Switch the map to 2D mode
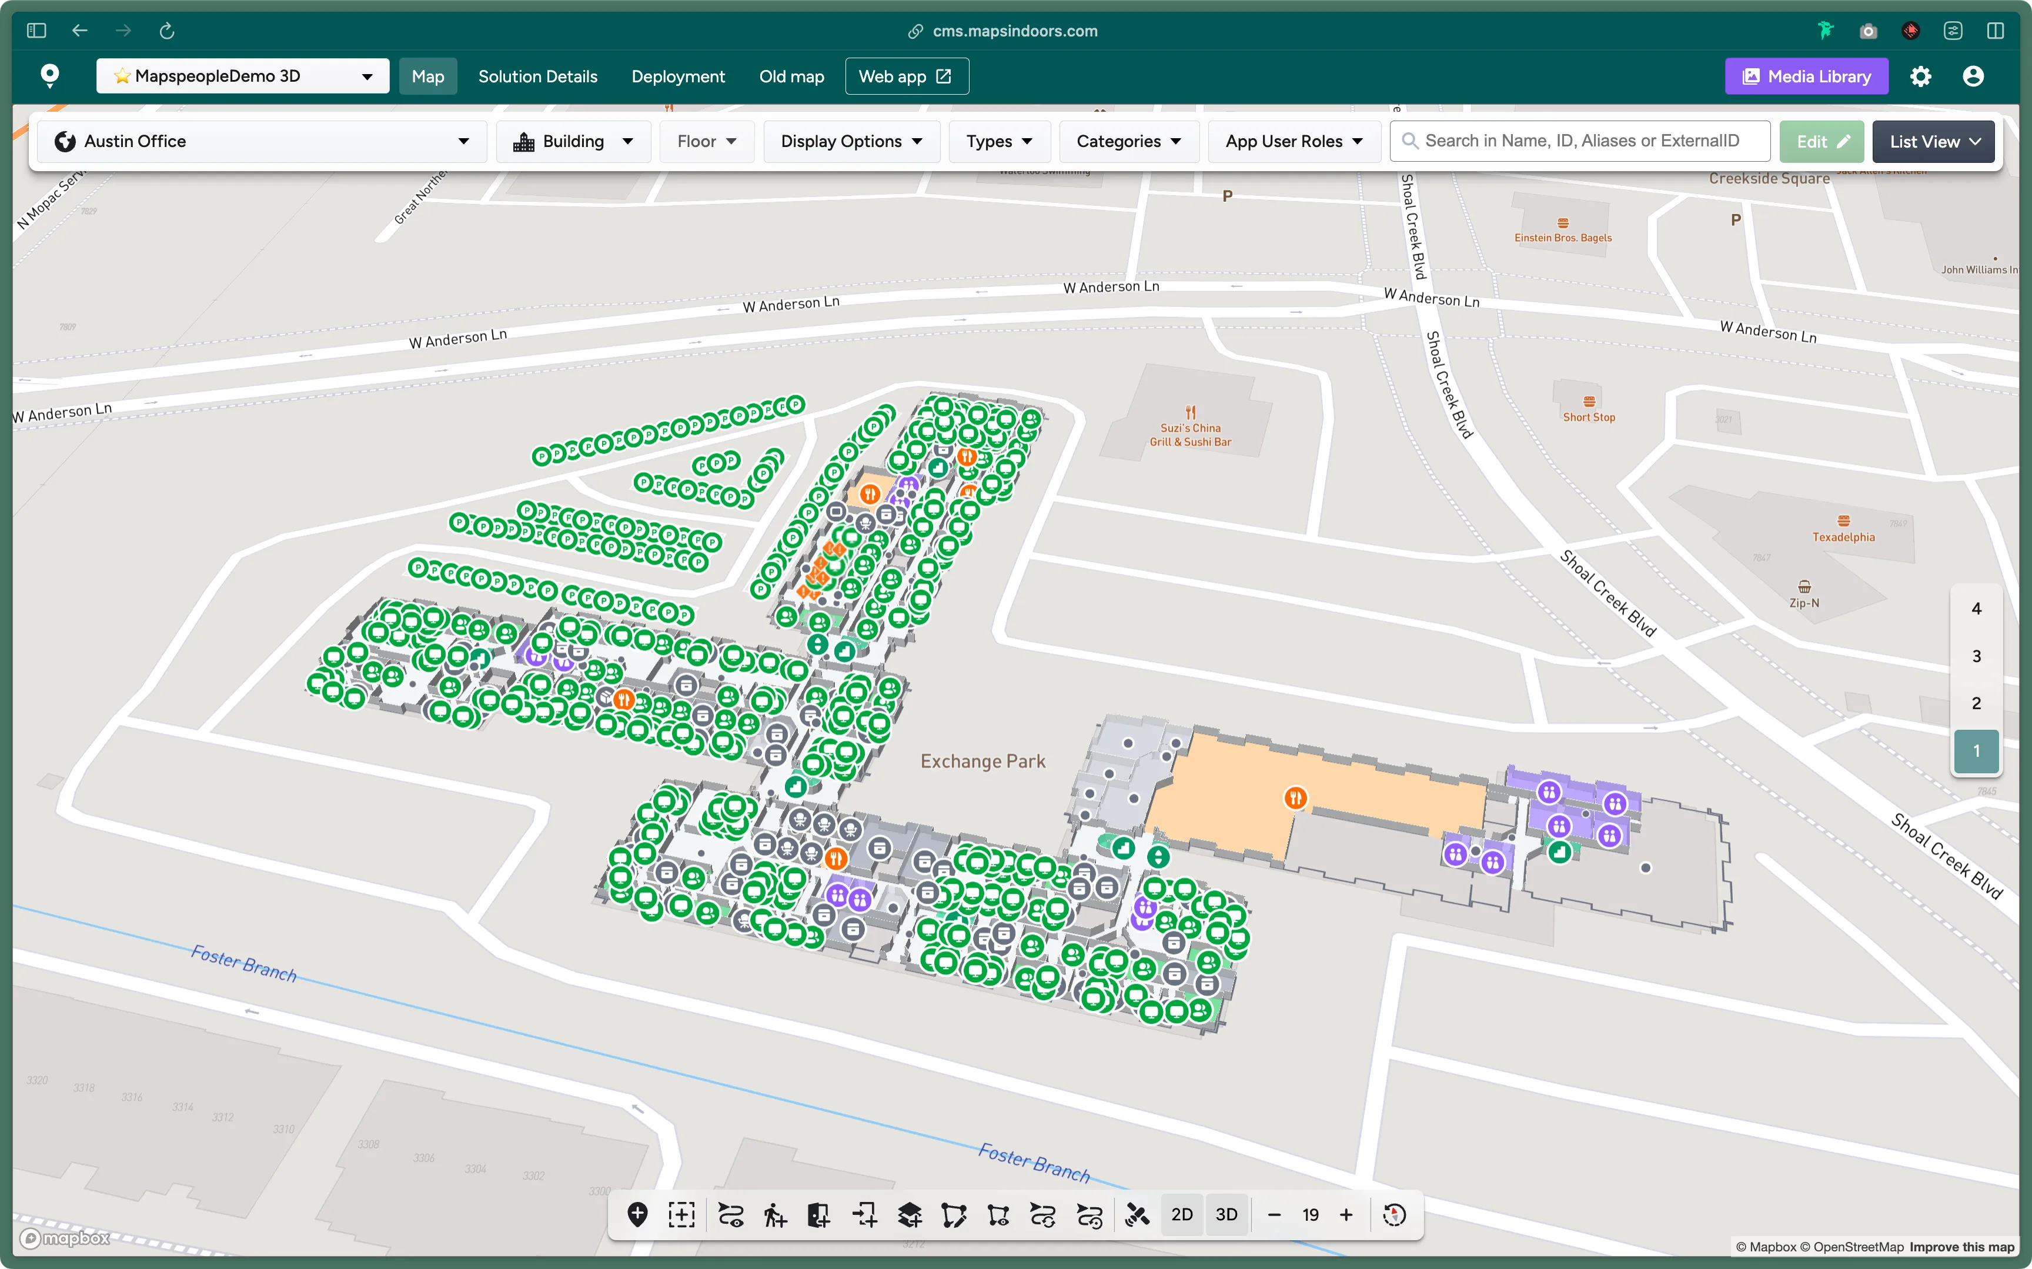The image size is (2032, 1269). 1181,1214
